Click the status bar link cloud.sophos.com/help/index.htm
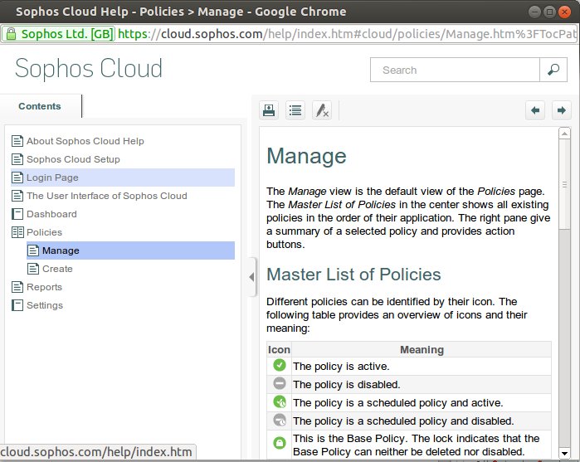The width and height of the screenshot is (580, 462). click(96, 452)
